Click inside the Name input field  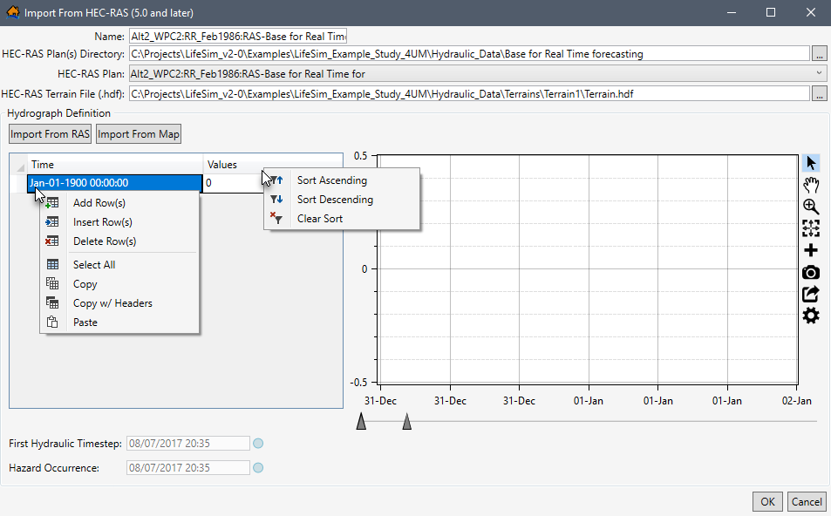click(235, 36)
